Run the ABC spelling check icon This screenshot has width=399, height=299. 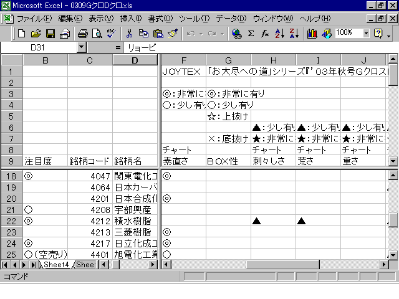point(112,34)
